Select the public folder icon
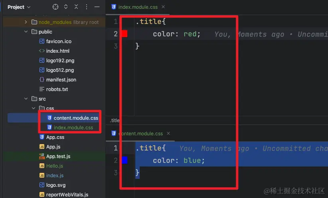The image size is (328, 198). (34, 32)
